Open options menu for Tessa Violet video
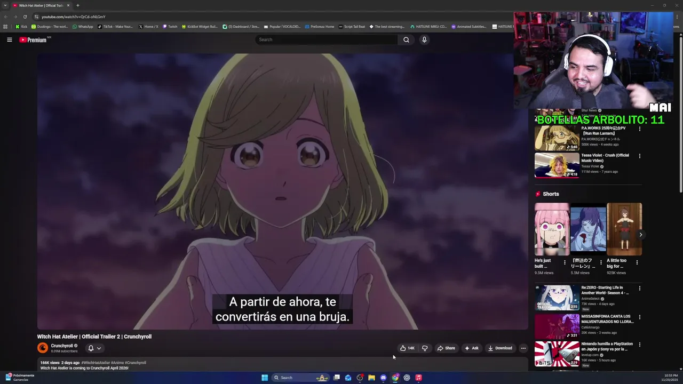 coord(640,156)
